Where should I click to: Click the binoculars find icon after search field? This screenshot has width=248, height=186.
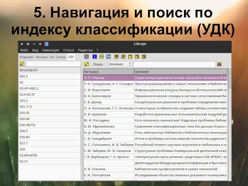[x=219, y=64]
